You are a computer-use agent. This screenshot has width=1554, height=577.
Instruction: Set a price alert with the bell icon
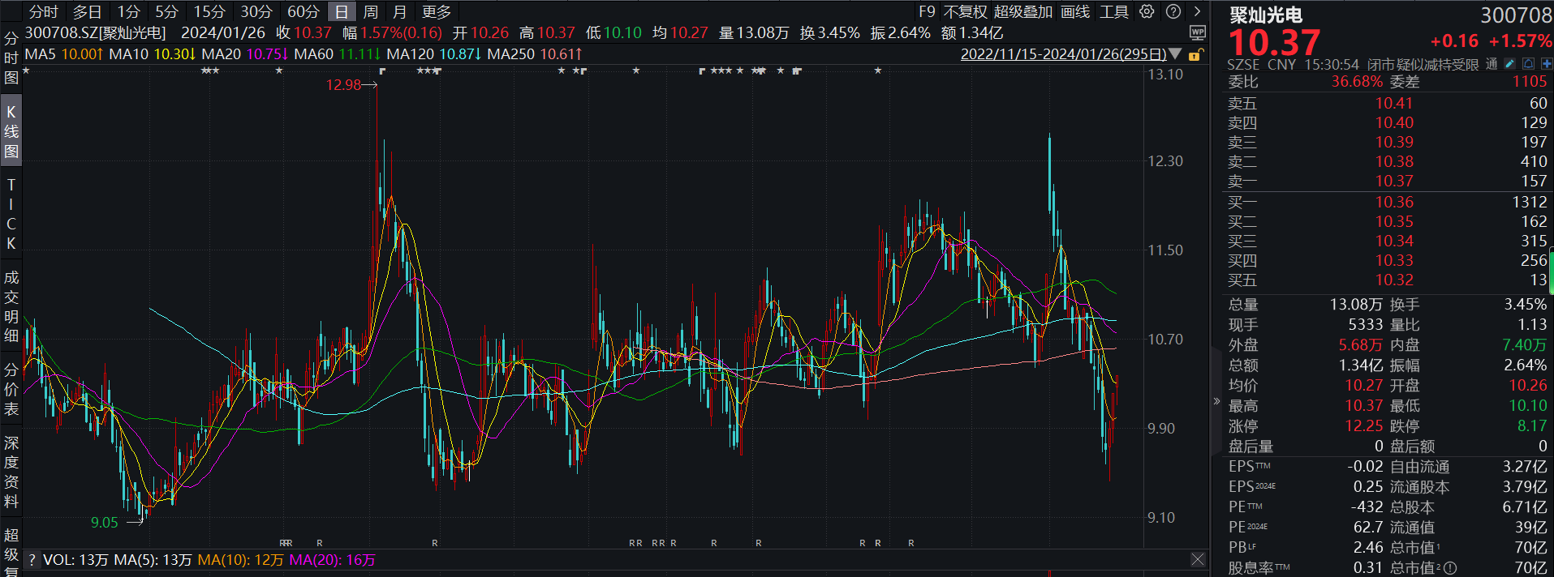click(x=1529, y=64)
